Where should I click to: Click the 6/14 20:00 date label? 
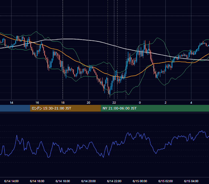click(x=89, y=181)
